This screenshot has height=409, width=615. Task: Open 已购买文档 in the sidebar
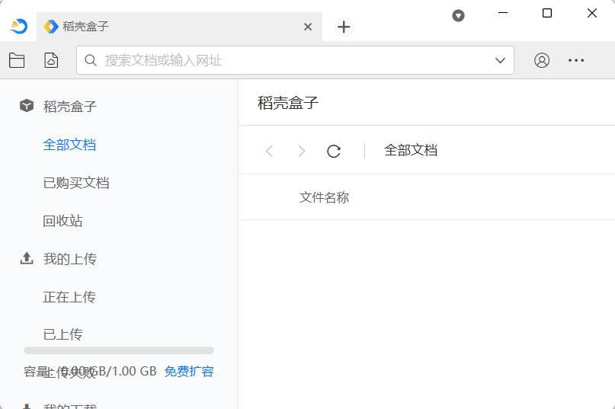click(x=76, y=183)
